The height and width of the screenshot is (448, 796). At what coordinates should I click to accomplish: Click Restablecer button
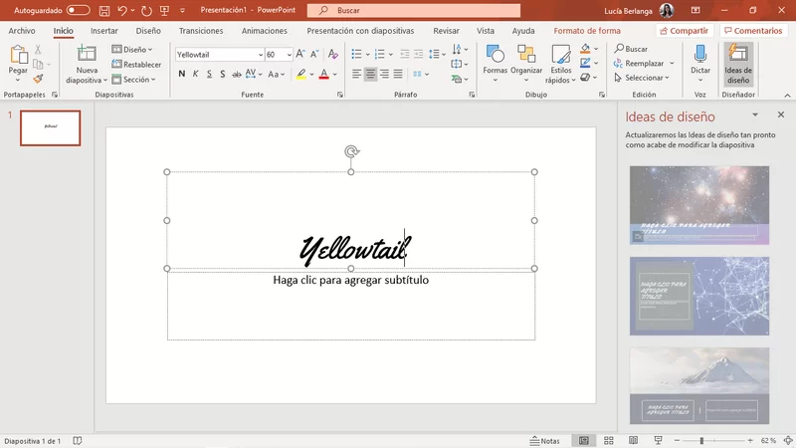(136, 65)
